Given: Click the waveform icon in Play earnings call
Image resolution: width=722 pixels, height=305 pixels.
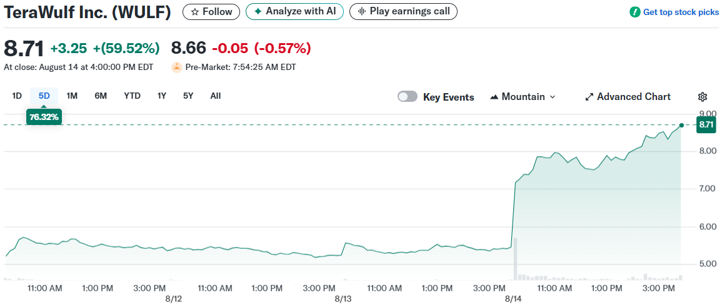Looking at the screenshot, I should click(362, 11).
